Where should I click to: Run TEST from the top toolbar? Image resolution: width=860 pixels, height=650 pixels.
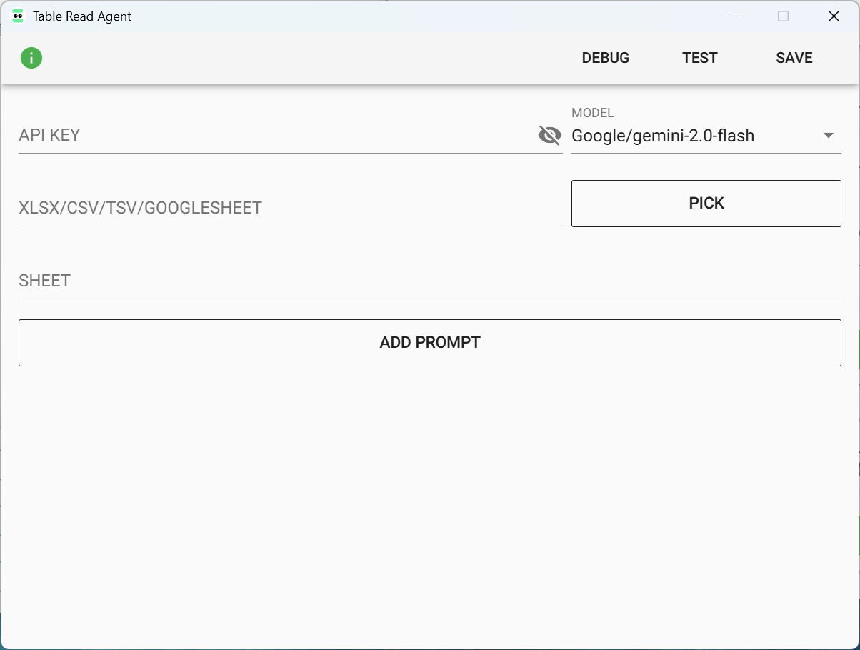[699, 58]
